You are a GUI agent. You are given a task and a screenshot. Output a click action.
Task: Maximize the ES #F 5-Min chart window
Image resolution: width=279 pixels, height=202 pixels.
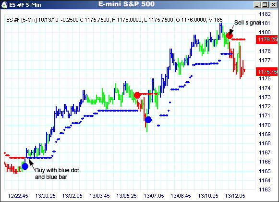(x=265, y=5)
